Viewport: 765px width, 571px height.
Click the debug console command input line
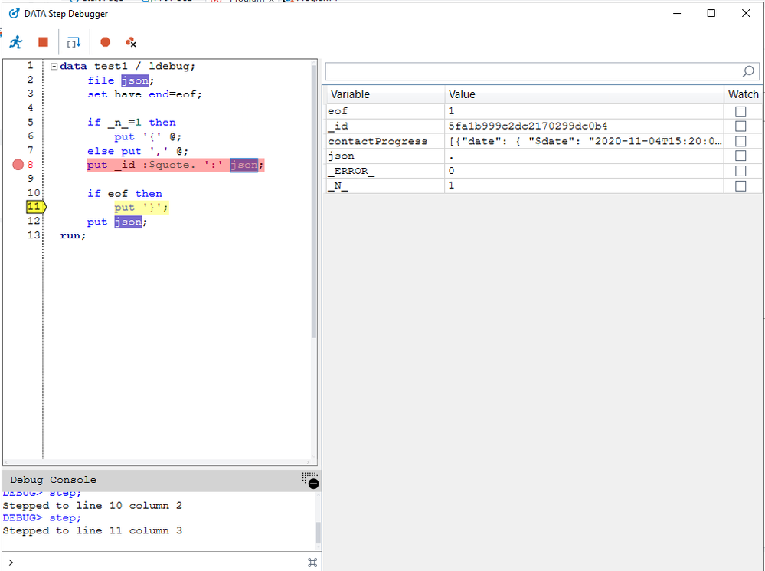pos(153,563)
